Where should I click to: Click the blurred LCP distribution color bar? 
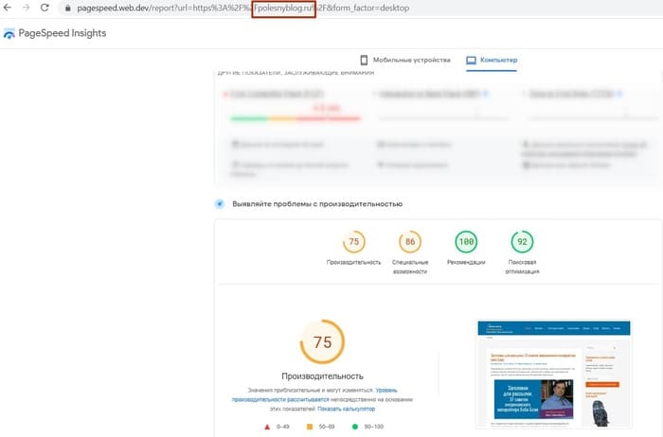tap(296, 118)
